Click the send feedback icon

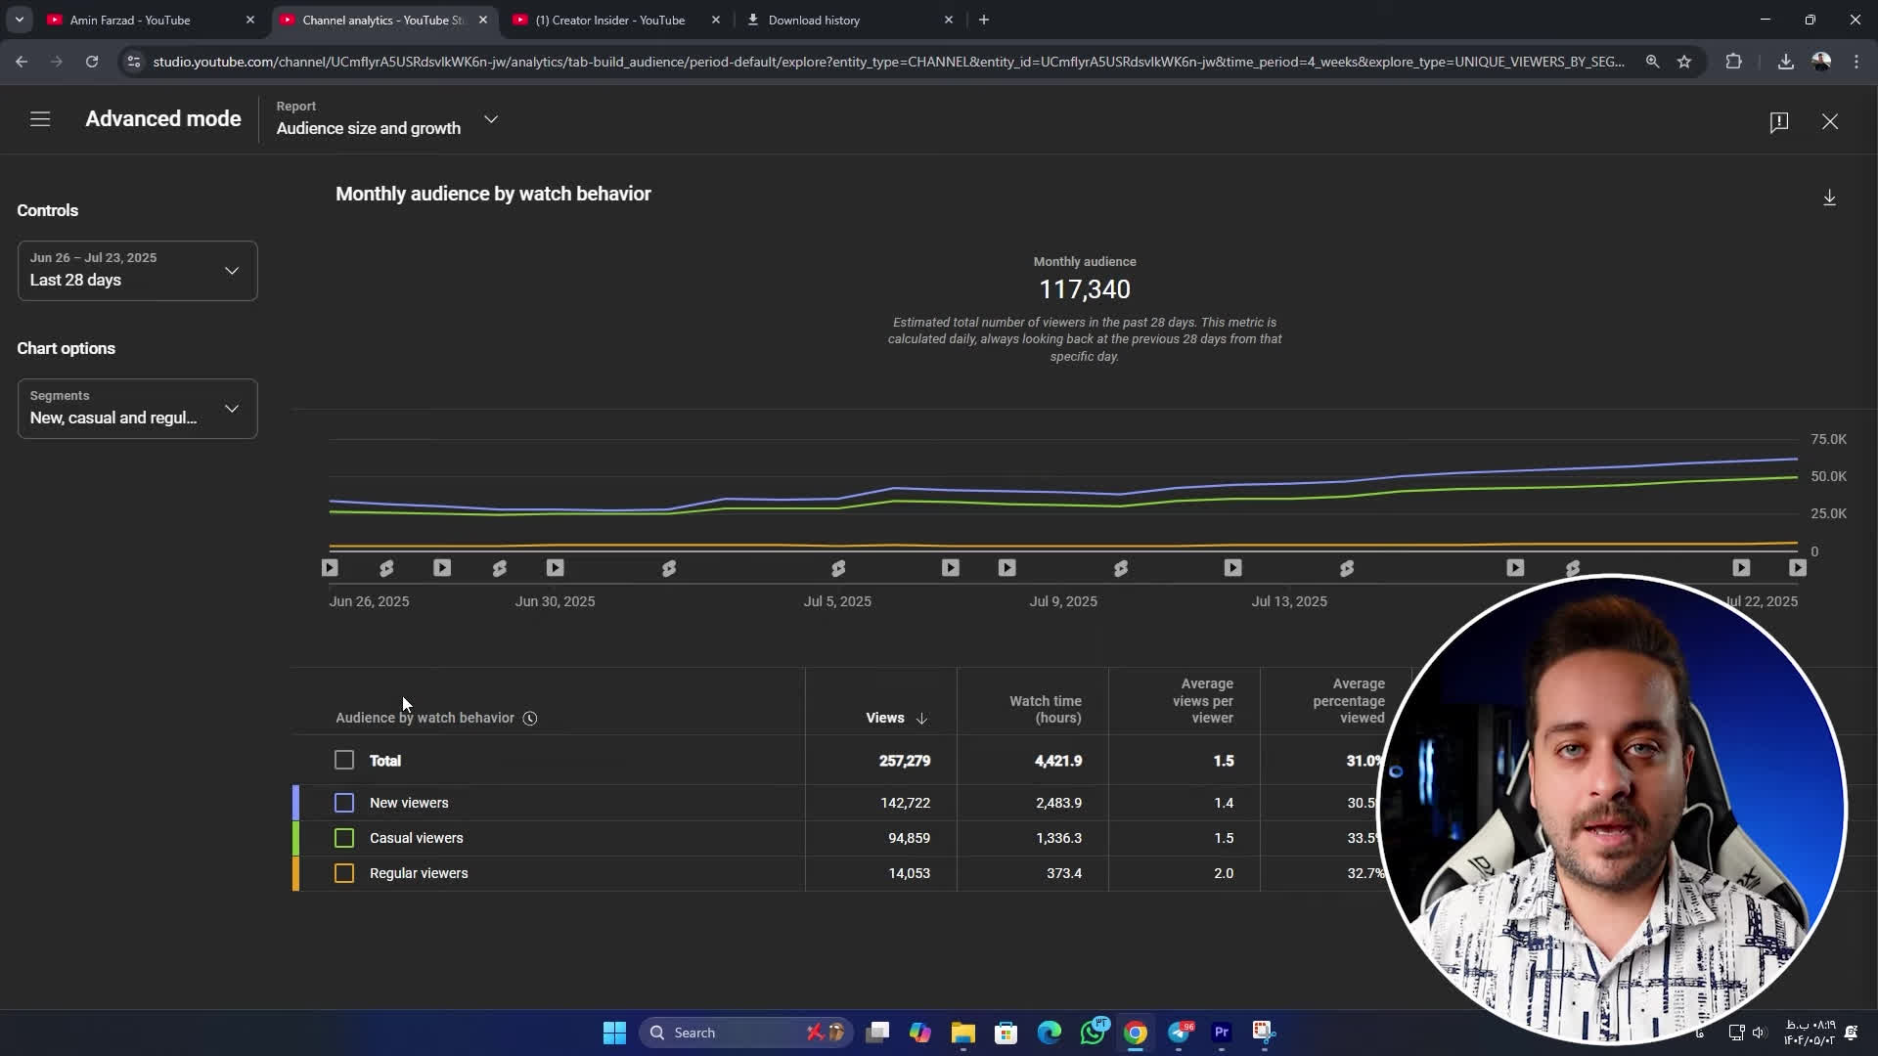[x=1779, y=121]
